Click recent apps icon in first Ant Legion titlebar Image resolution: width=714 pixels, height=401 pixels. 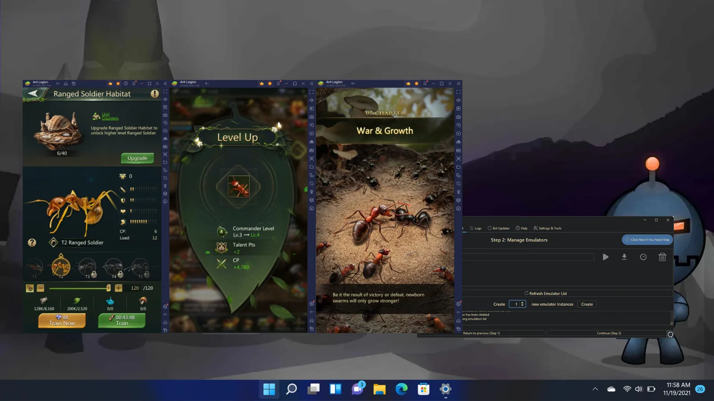point(74,84)
